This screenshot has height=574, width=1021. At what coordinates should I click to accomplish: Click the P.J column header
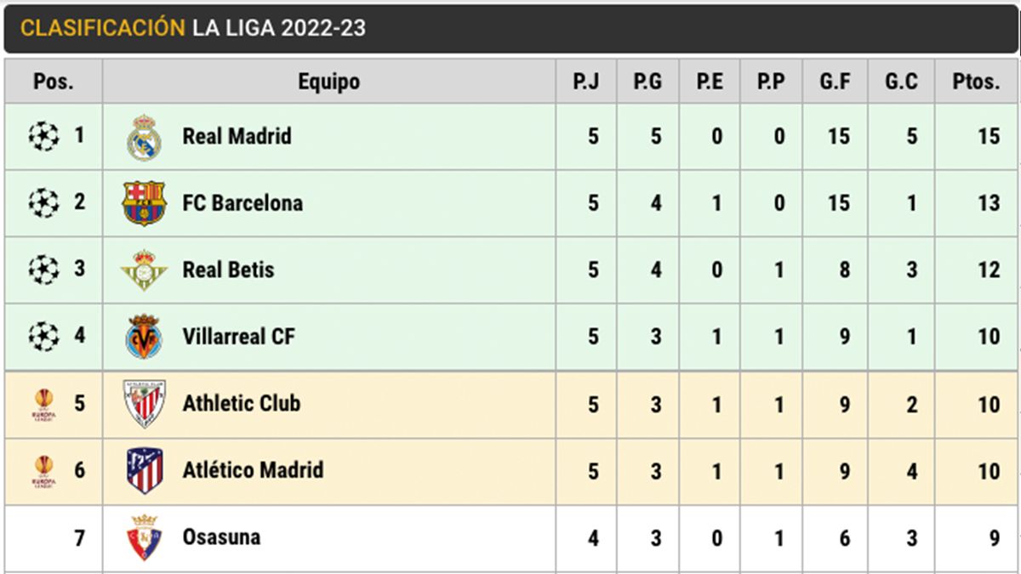pyautogui.click(x=586, y=82)
